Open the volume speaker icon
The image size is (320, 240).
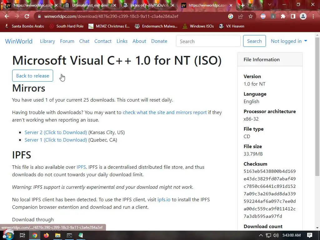click(276, 235)
